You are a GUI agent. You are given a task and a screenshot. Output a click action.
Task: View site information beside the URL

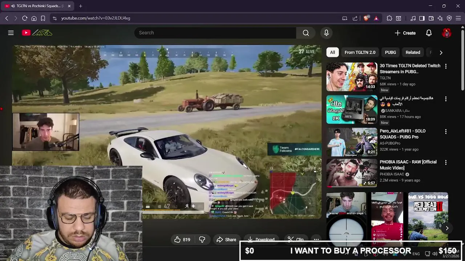point(54,18)
